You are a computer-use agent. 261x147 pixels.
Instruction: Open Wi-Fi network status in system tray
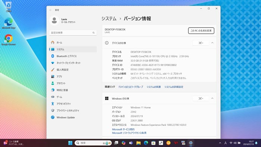tap(231, 143)
